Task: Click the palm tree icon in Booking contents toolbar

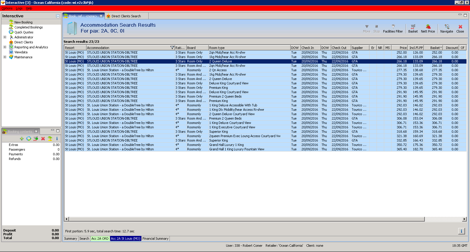Action: pyautogui.click(x=50, y=139)
